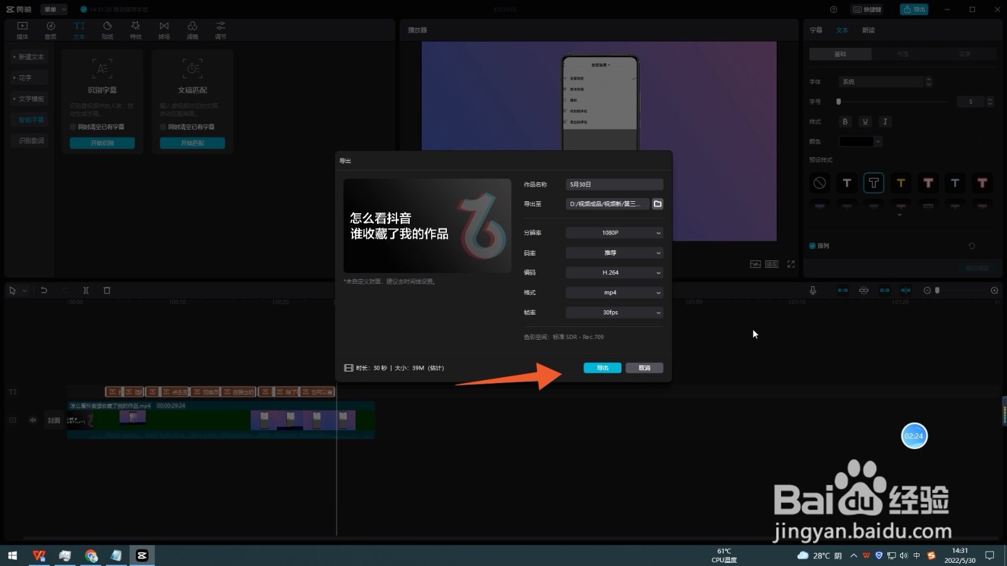Viewport: 1007px width, 566px height.
Task: Toggle italic I style
Action: [x=886, y=121]
